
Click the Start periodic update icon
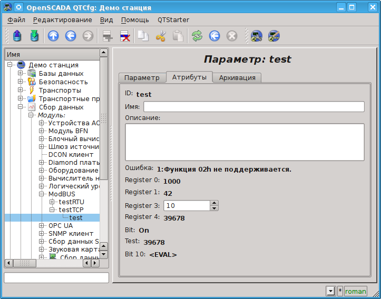(214, 36)
